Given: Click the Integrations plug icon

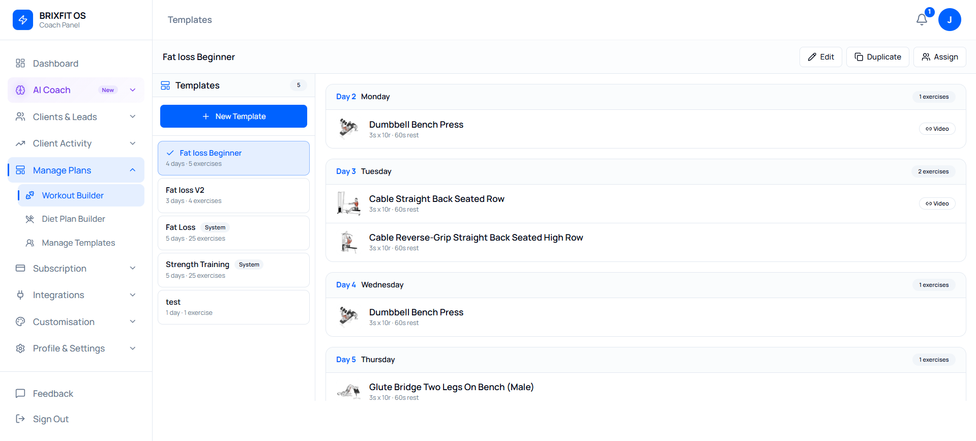Looking at the screenshot, I should 20,295.
